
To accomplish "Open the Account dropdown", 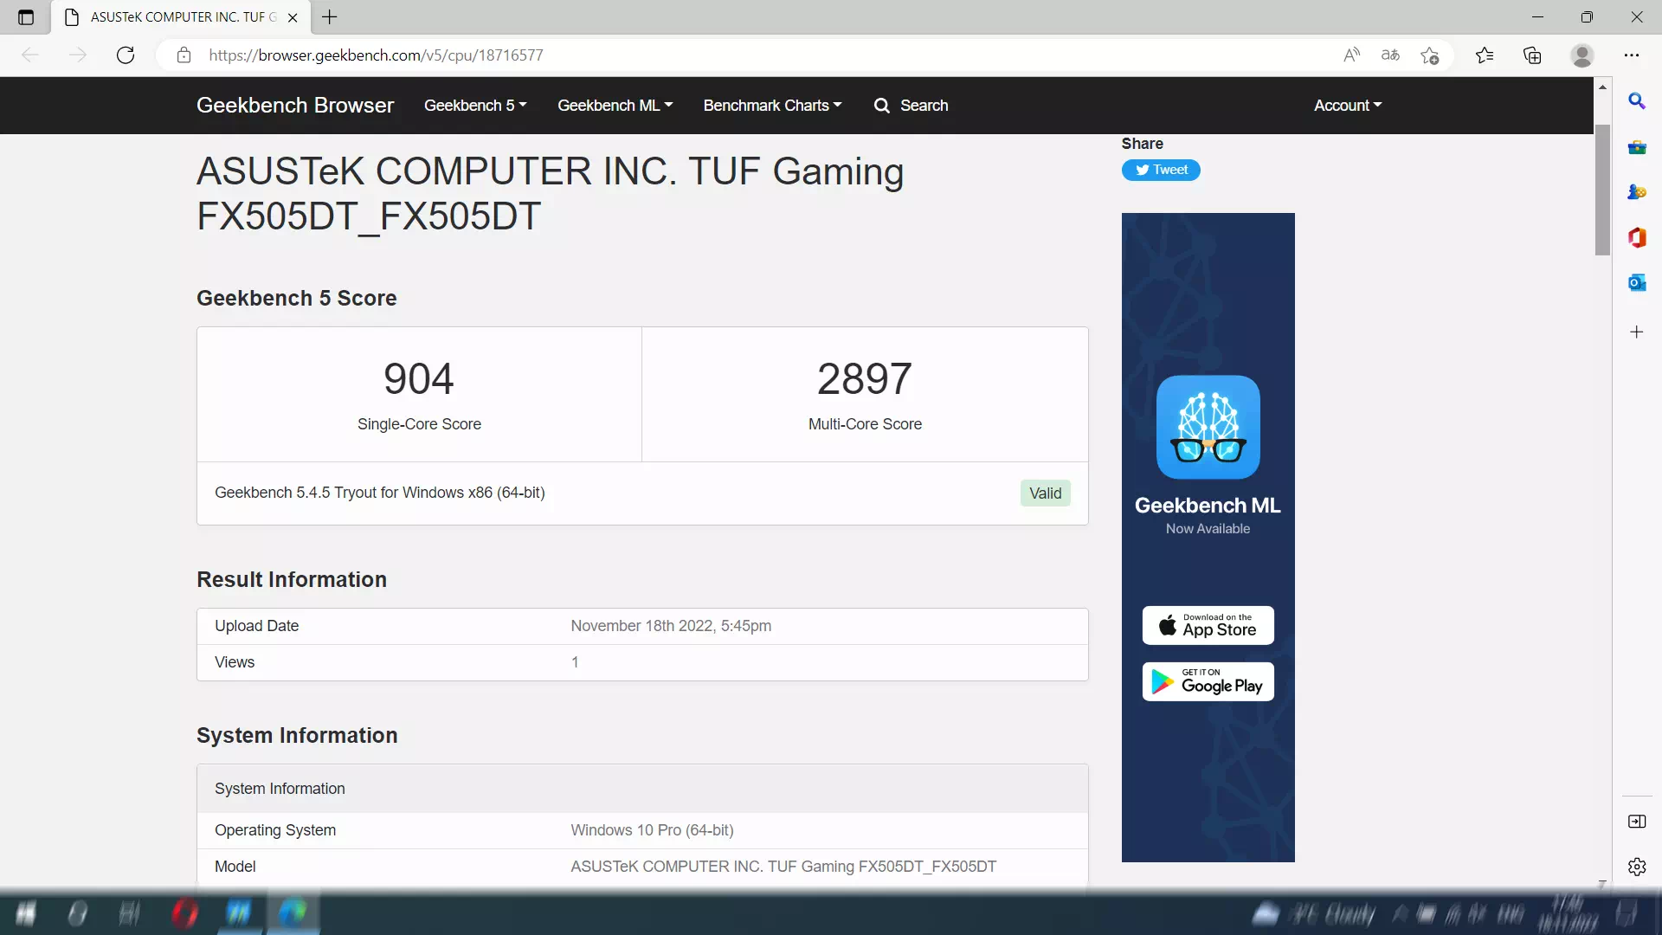I will click(x=1347, y=105).
